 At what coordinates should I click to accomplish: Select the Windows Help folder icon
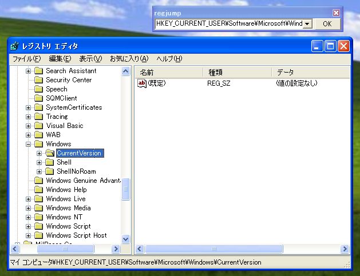click(38, 190)
